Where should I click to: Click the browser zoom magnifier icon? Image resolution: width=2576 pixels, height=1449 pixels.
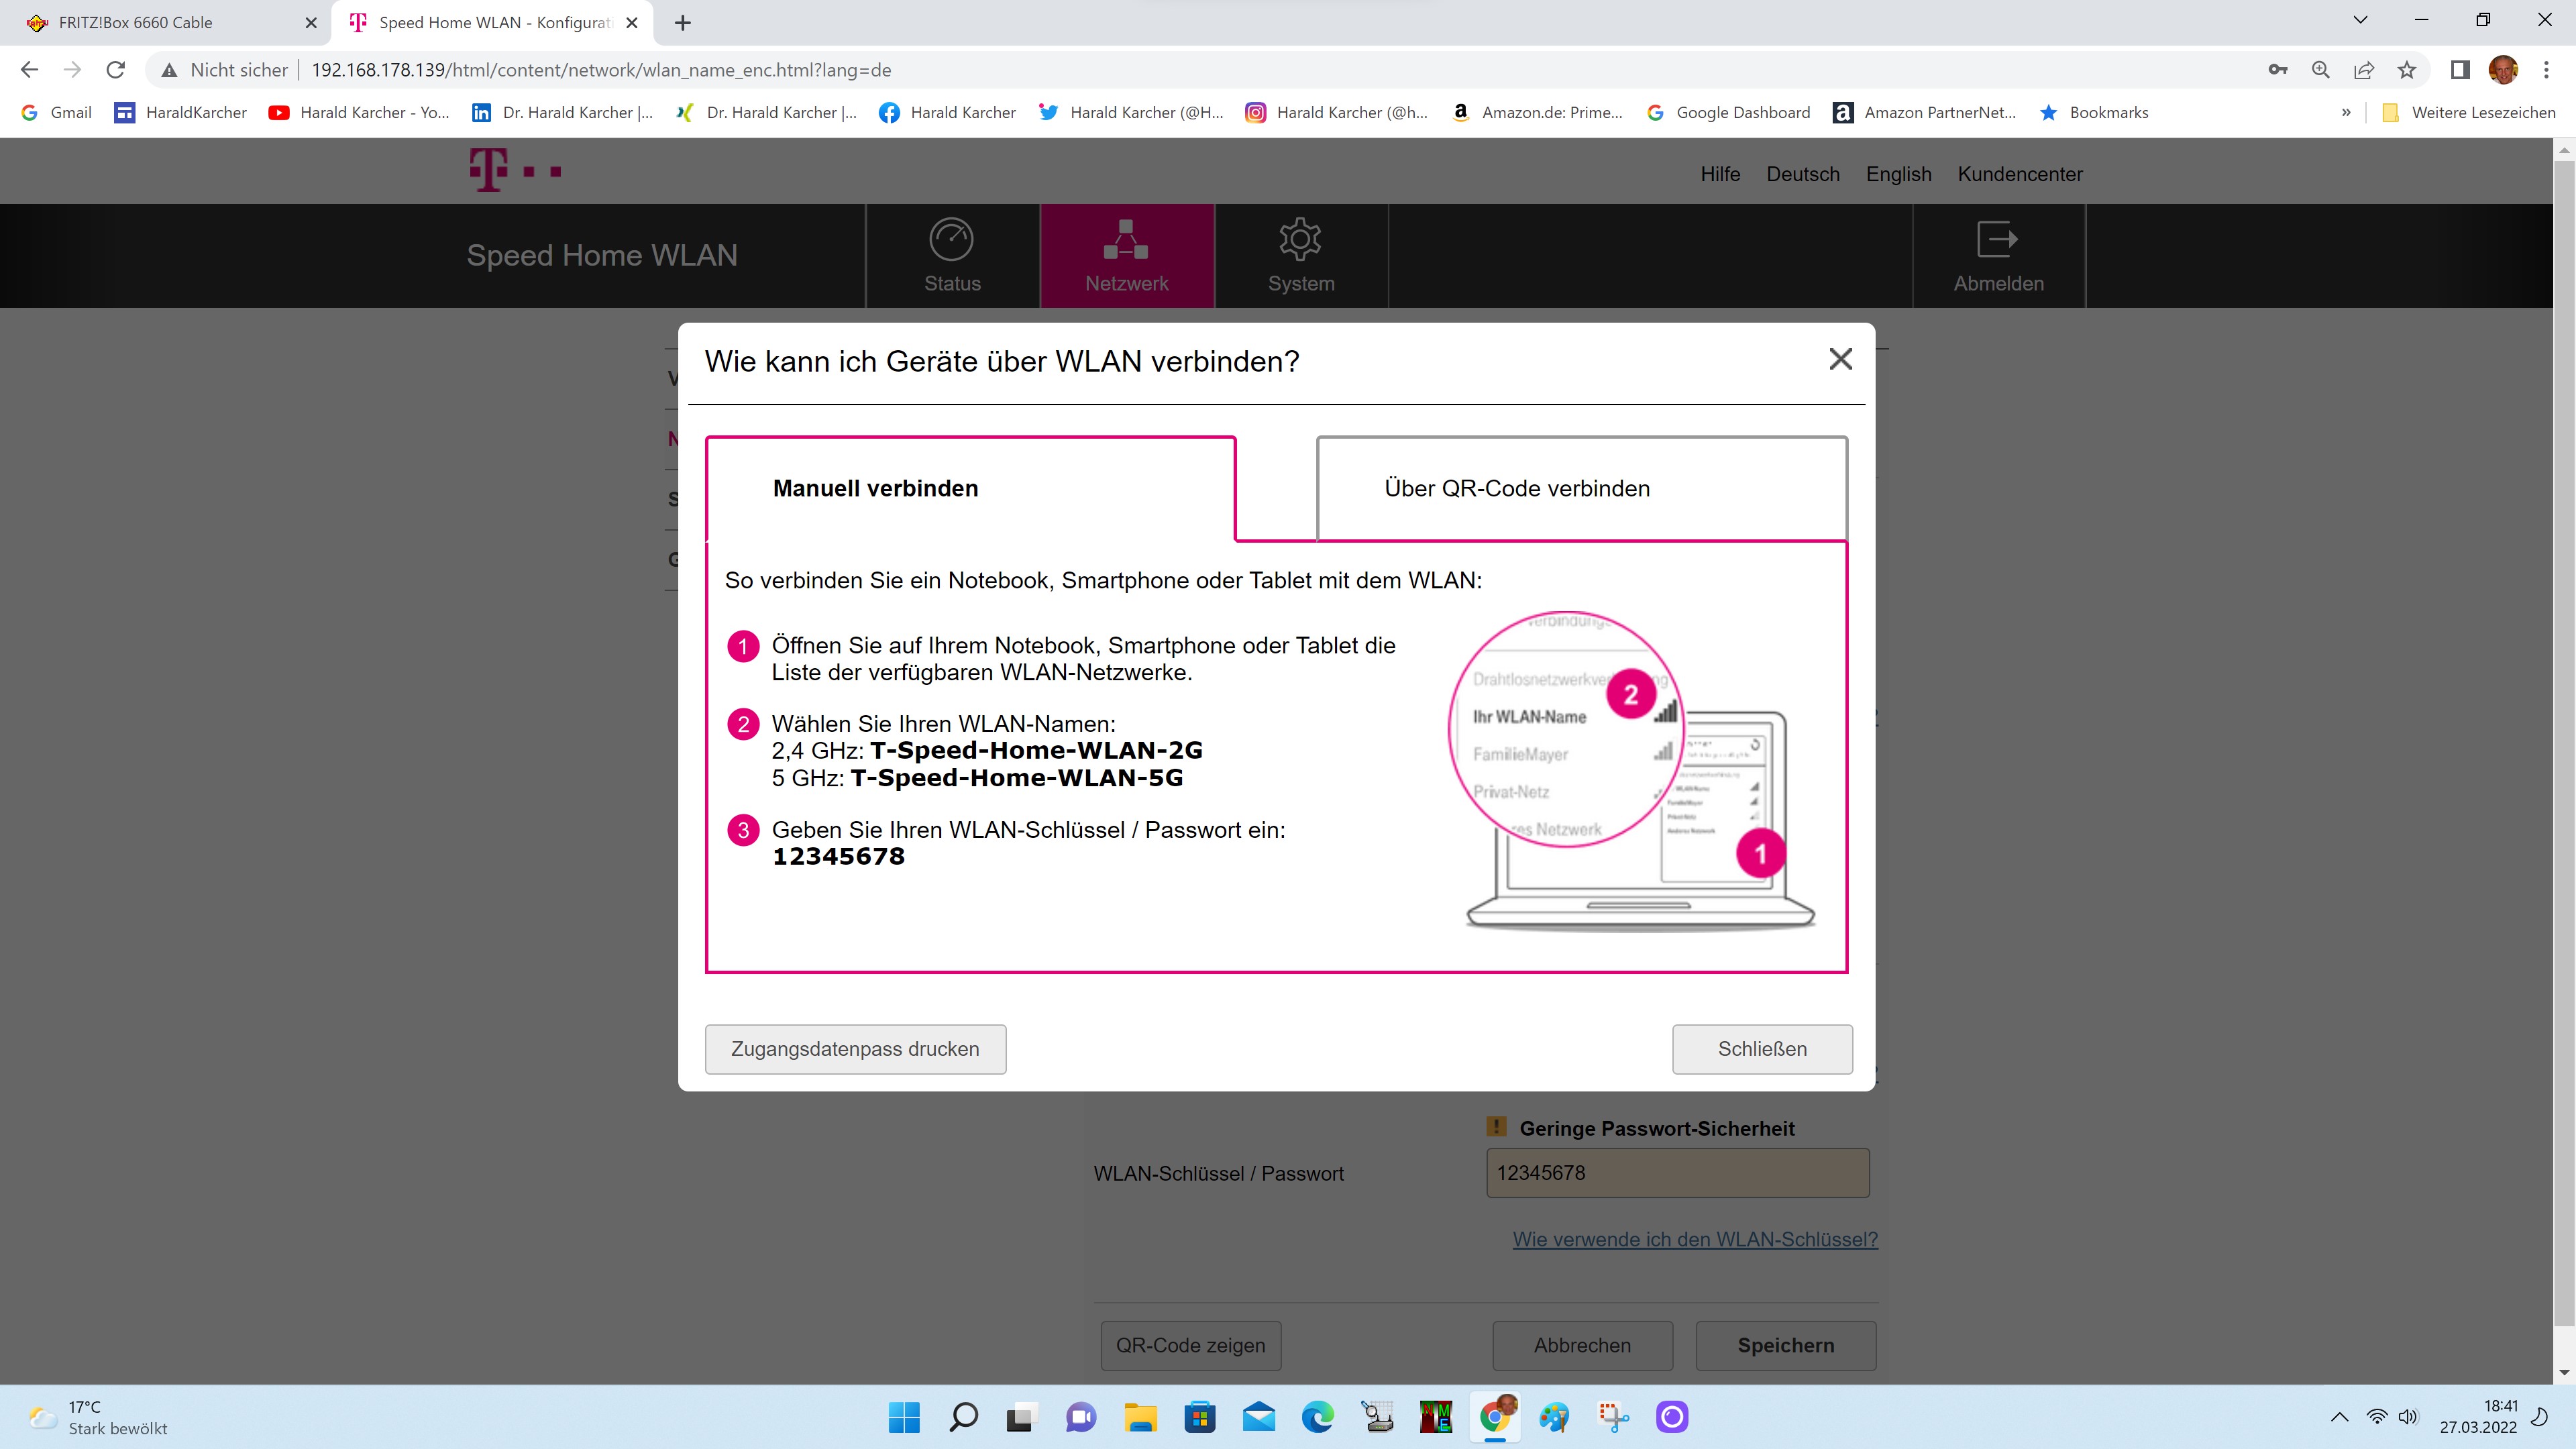pyautogui.click(x=2321, y=70)
